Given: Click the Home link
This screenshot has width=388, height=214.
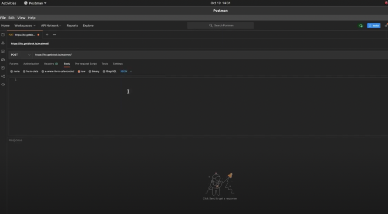Looking at the screenshot, I should click(5, 25).
